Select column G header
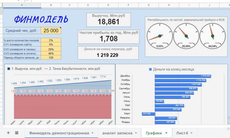This screenshot has height=138, width=230. pos(149,5)
